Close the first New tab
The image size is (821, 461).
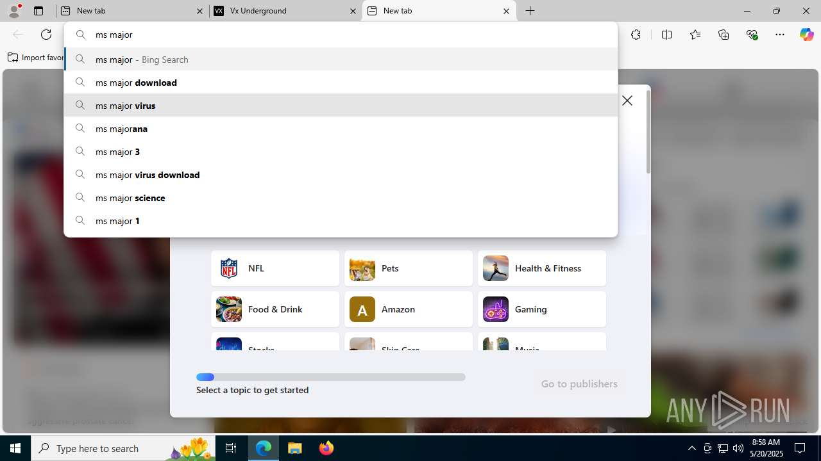199,11
